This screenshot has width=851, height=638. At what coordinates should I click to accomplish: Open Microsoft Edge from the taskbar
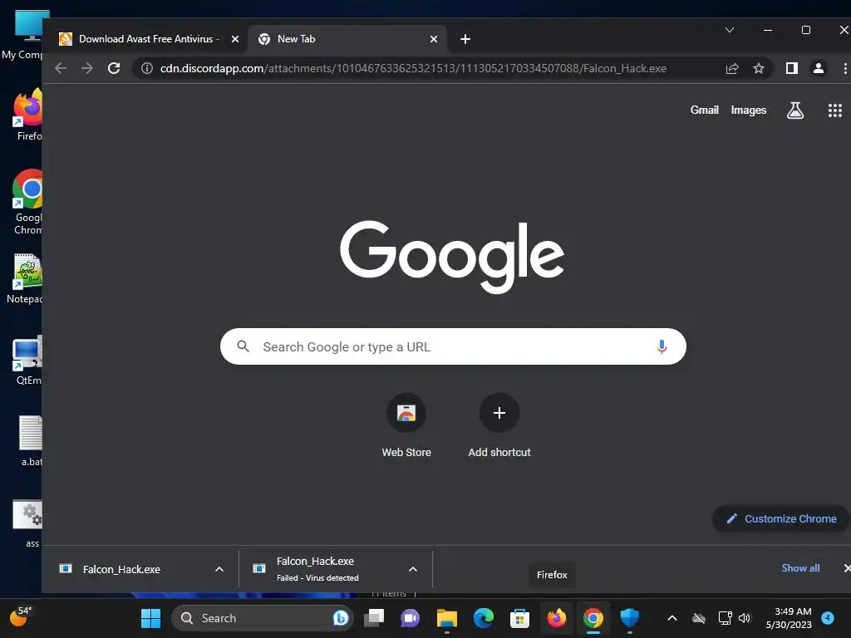484,618
